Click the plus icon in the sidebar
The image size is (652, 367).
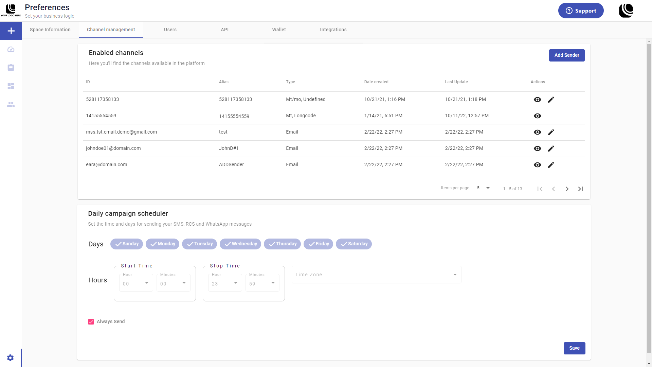click(11, 31)
